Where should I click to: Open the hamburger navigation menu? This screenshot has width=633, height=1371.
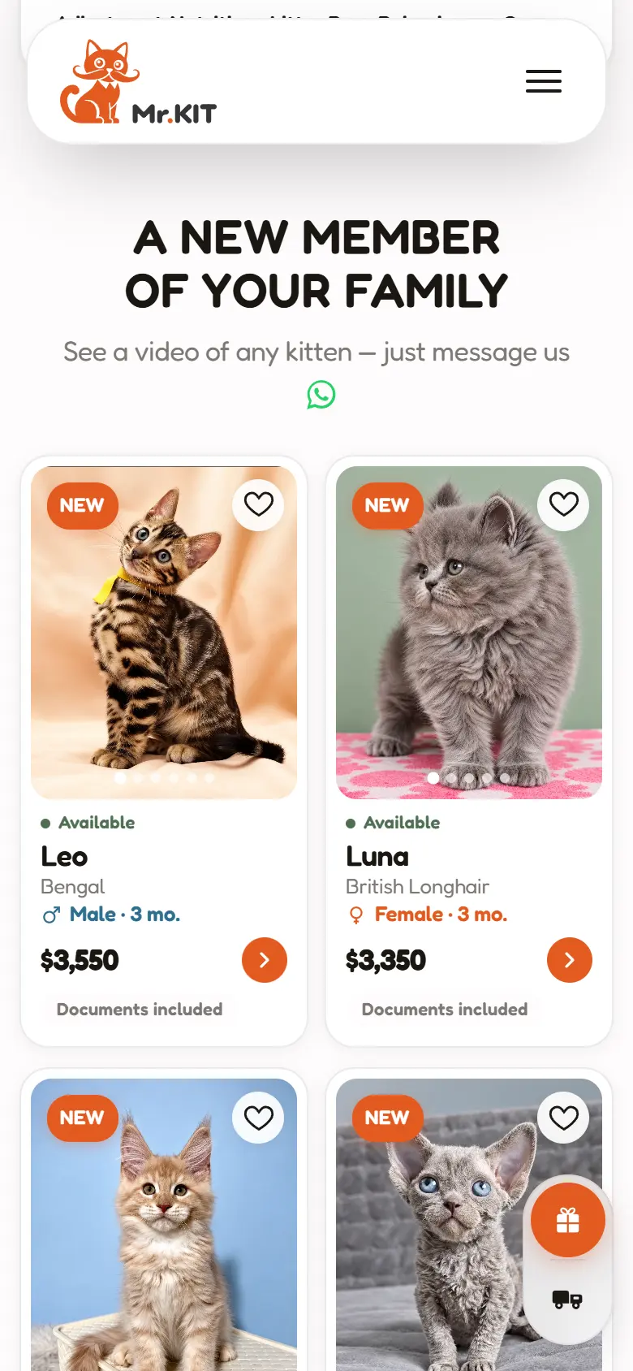544,81
